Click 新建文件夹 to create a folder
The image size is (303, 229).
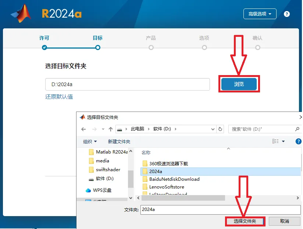point(119,142)
